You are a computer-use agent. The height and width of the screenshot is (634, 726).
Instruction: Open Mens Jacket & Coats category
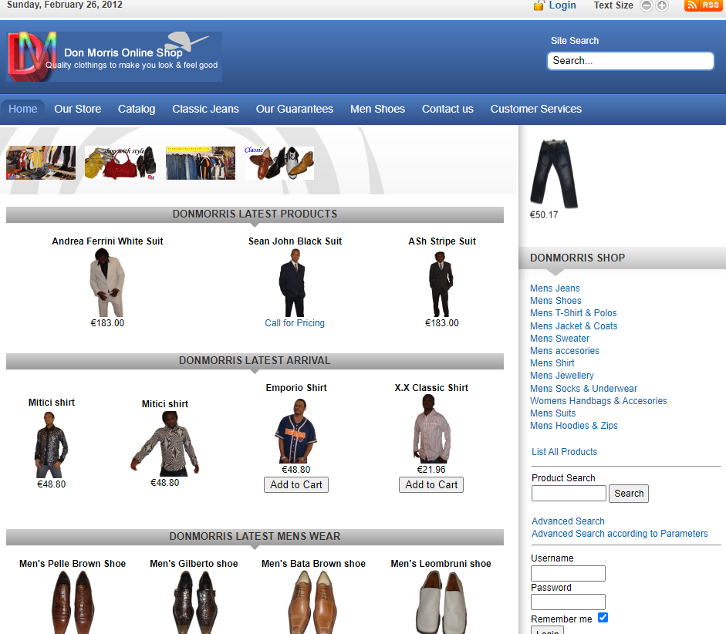pyautogui.click(x=573, y=325)
